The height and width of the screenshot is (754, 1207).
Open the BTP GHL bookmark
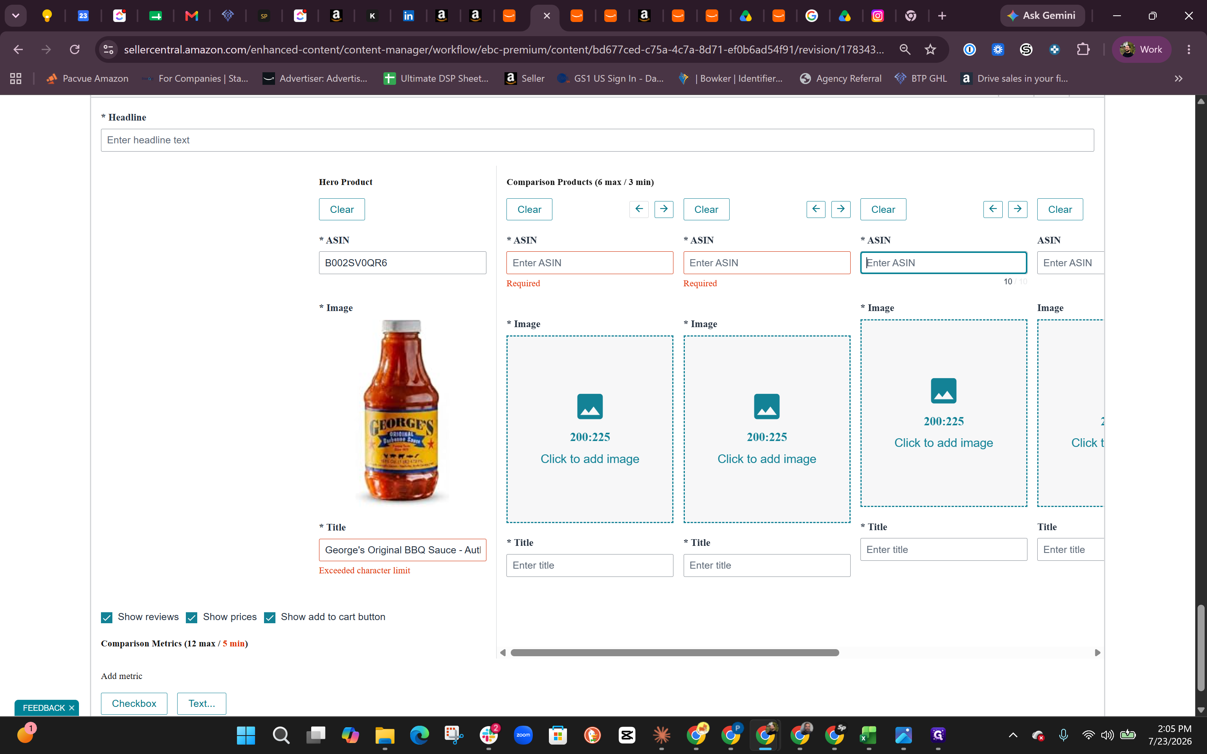pyautogui.click(x=921, y=78)
